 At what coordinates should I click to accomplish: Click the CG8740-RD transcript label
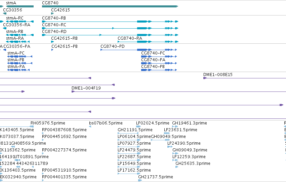pyautogui.click(x=54, y=32)
